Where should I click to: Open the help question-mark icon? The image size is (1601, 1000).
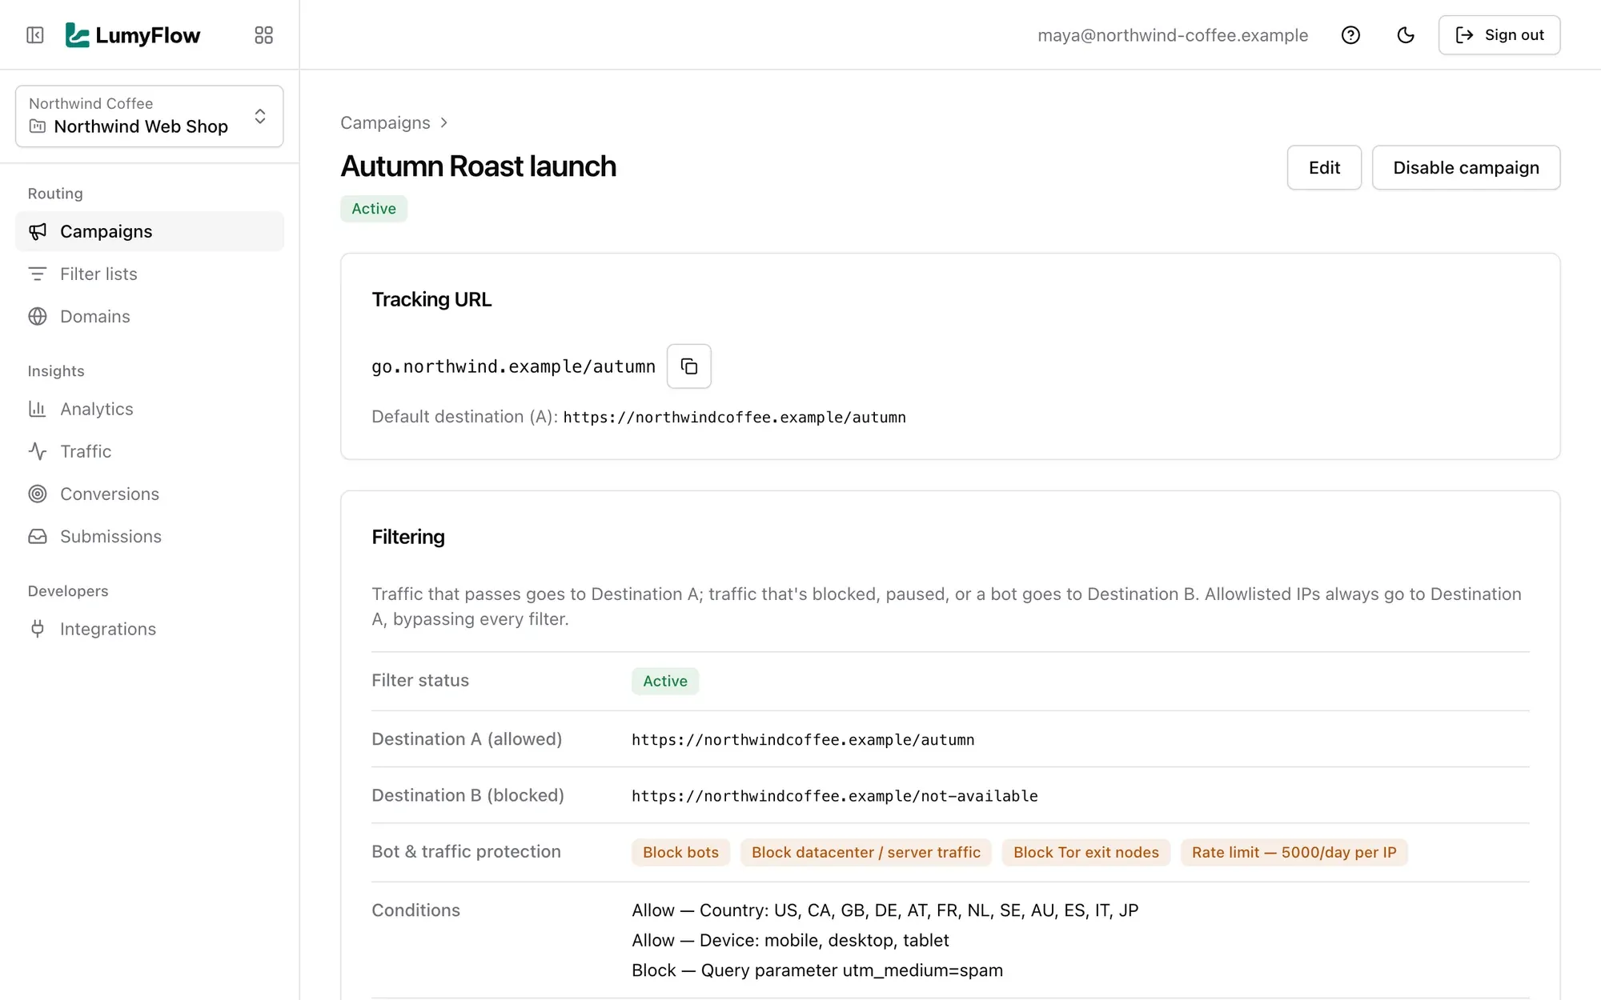tap(1350, 35)
